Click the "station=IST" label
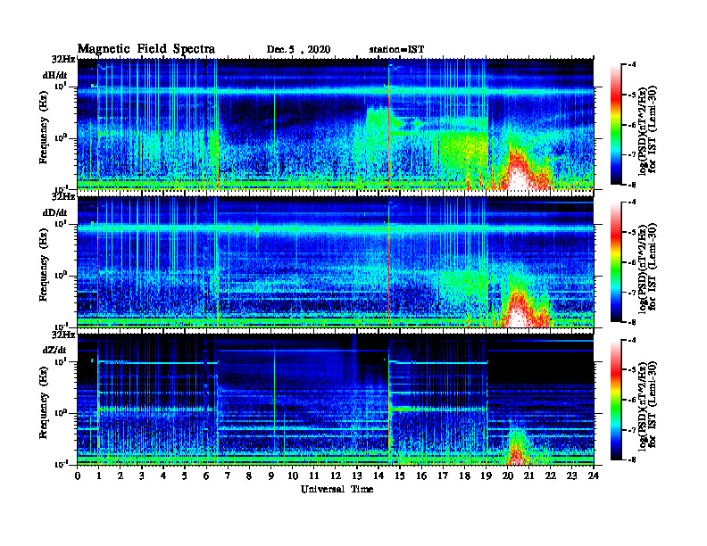 click(396, 50)
